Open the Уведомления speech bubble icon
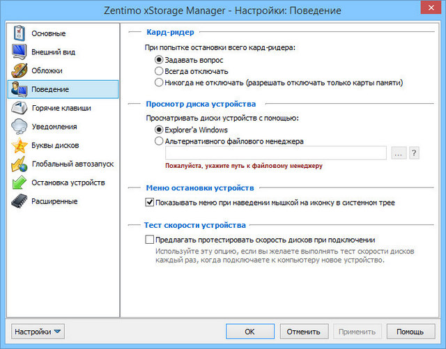 pyautogui.click(x=19, y=127)
